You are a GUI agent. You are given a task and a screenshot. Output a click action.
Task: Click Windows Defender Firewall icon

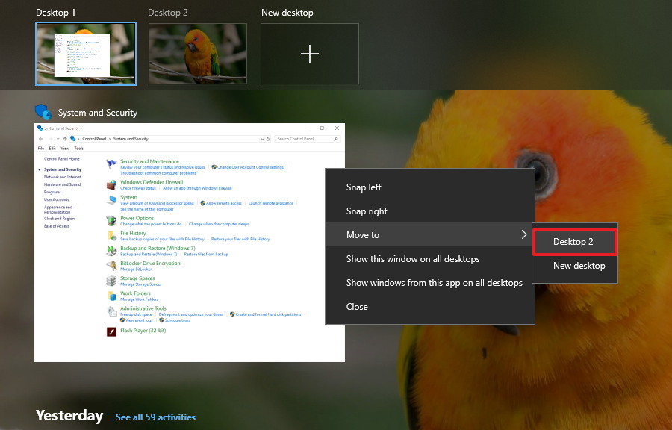click(x=111, y=184)
